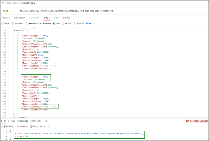
Task: Choose the x-www-form-urlencoded radio option
Action: [27, 23]
